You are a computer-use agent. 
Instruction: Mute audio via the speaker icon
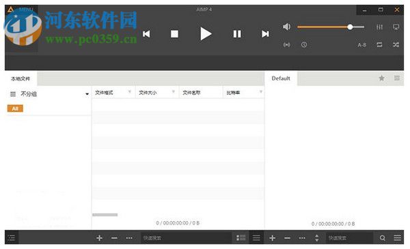click(286, 27)
